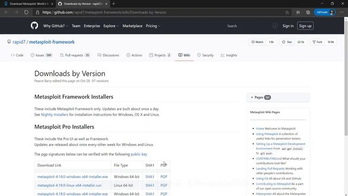Open Landing Pull Requests wiki link
Image resolution: width=348 pixels, height=196 pixels.
tap(270, 168)
